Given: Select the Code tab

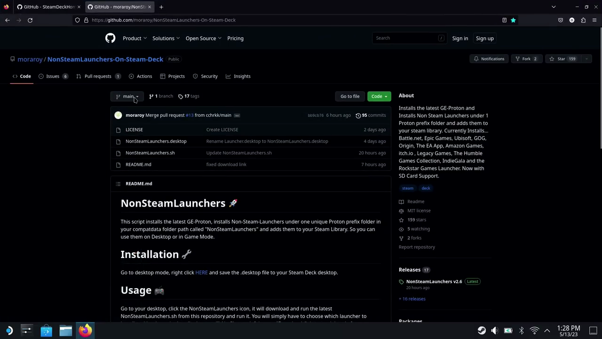Looking at the screenshot, I should [22, 76].
